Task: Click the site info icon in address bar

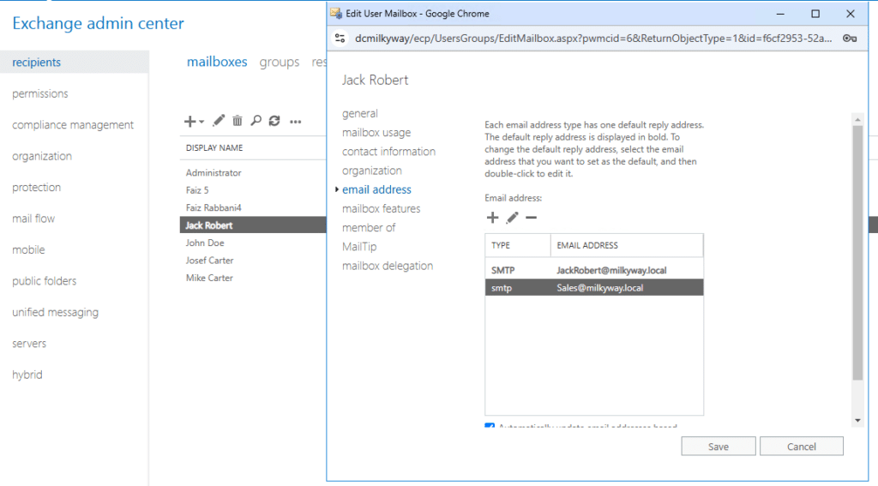Action: pyautogui.click(x=340, y=38)
